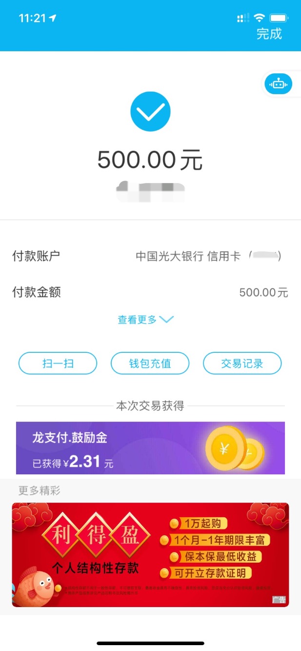This screenshot has height=651, width=301.
Task: Open 扫一扫 scanner
Action: click(x=58, y=363)
